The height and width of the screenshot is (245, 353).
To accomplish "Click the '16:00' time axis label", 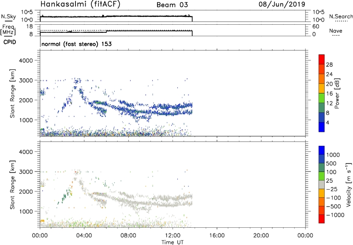I will (x=217, y=236).
